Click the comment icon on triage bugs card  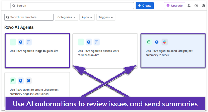pos(29,42)
